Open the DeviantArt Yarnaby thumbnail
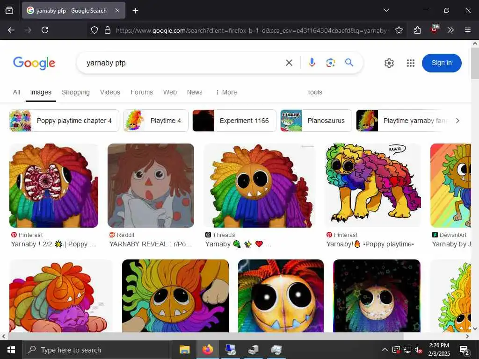Screen dimensions: 479x359 tap(450, 186)
